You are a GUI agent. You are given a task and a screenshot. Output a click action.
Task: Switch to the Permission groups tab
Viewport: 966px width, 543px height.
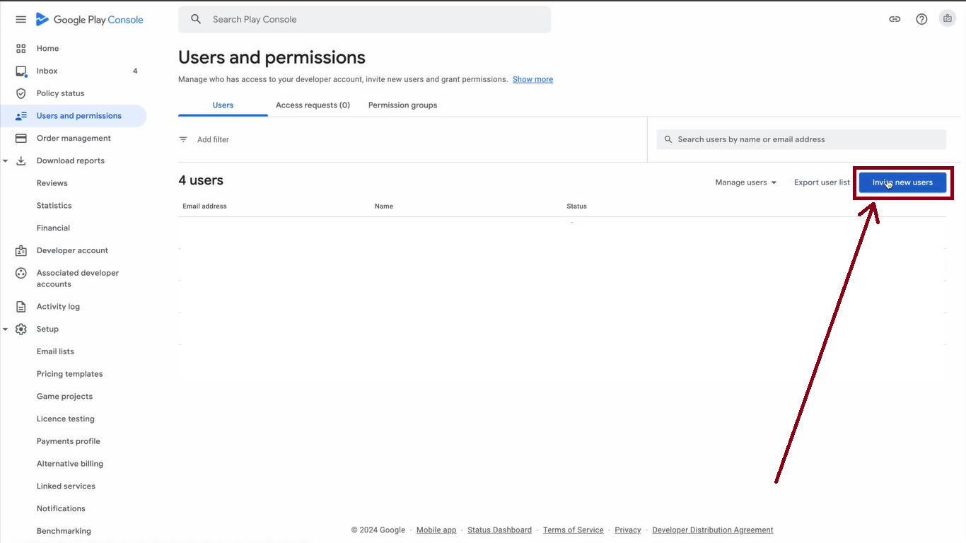pyautogui.click(x=402, y=105)
